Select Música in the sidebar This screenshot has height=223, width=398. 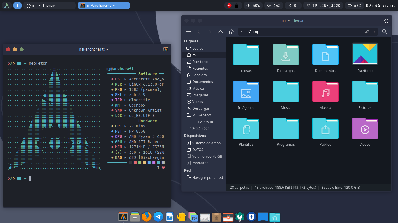point(203,88)
